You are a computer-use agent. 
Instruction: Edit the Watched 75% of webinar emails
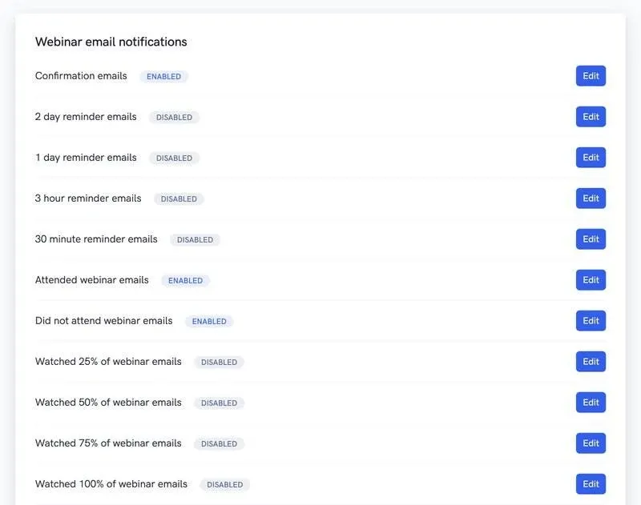click(591, 443)
